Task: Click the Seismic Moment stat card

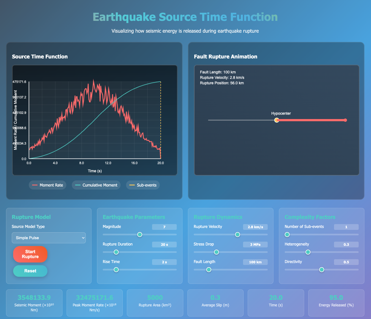Action: point(34,303)
